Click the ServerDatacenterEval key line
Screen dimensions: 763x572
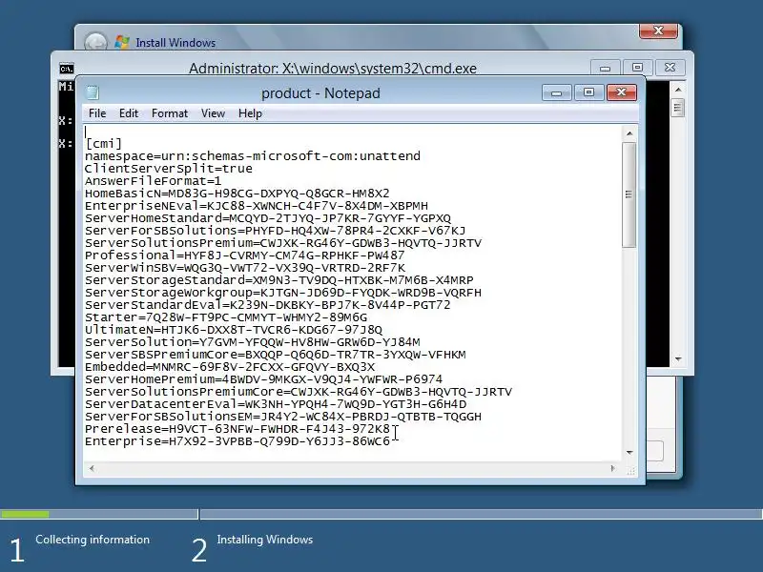(x=276, y=404)
